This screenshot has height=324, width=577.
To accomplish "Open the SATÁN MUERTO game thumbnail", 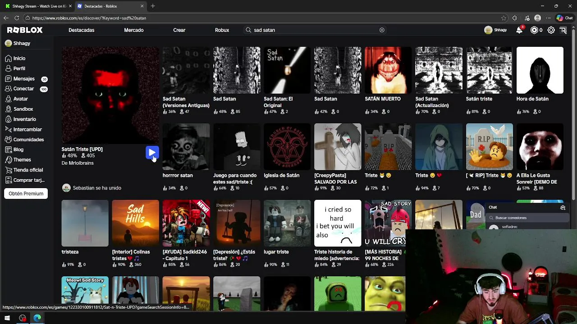I will click(x=388, y=70).
